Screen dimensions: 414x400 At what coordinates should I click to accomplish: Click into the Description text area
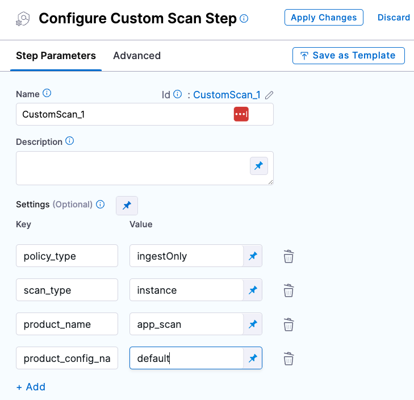click(131, 168)
